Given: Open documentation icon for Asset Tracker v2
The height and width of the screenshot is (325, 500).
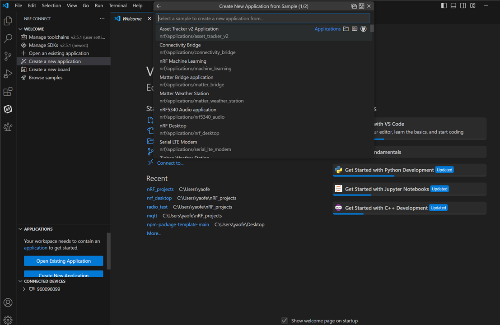Looking at the screenshot, I should point(355,29).
